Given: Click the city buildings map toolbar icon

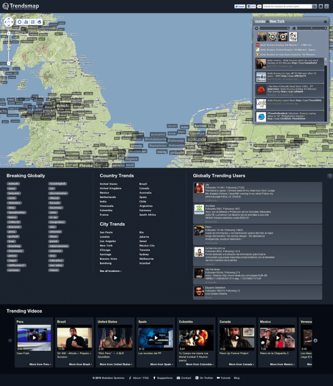Looking at the screenshot, I should [x=26, y=22].
